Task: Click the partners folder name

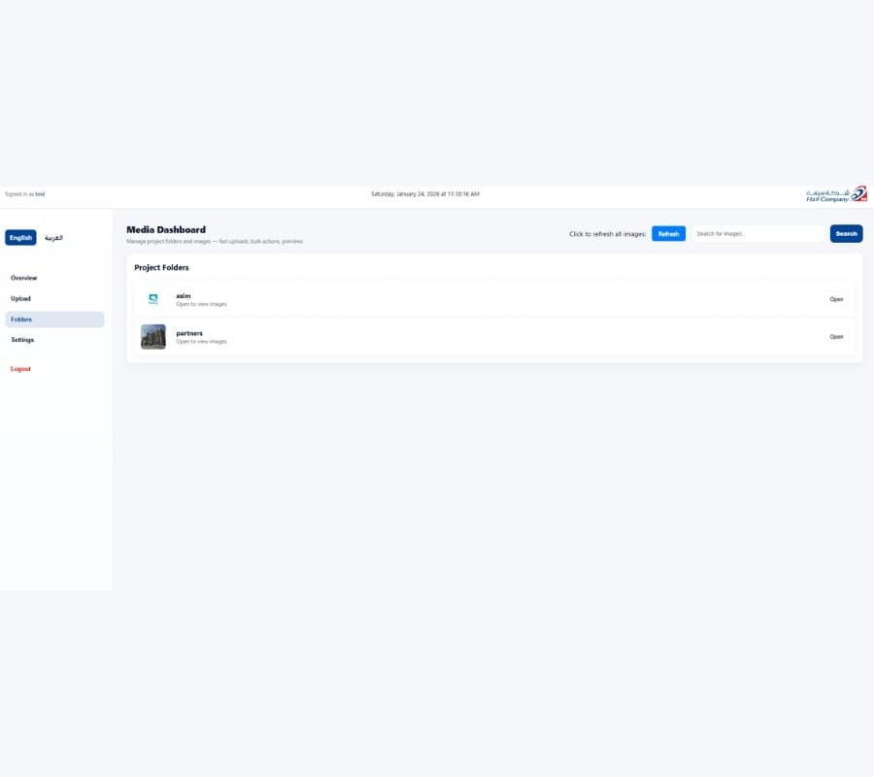Action: click(x=189, y=333)
